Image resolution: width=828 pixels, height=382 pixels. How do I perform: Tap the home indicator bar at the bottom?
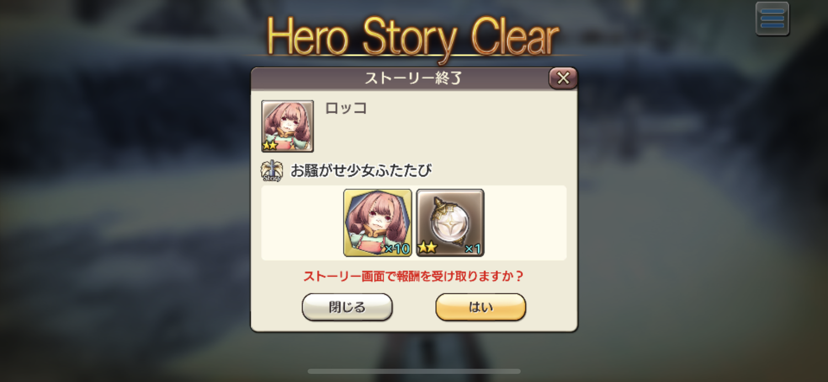tap(414, 371)
